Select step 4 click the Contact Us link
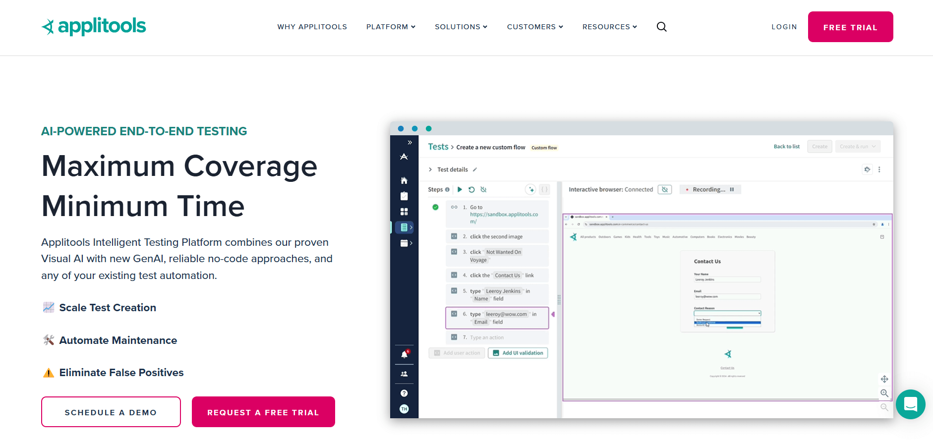 497,275
